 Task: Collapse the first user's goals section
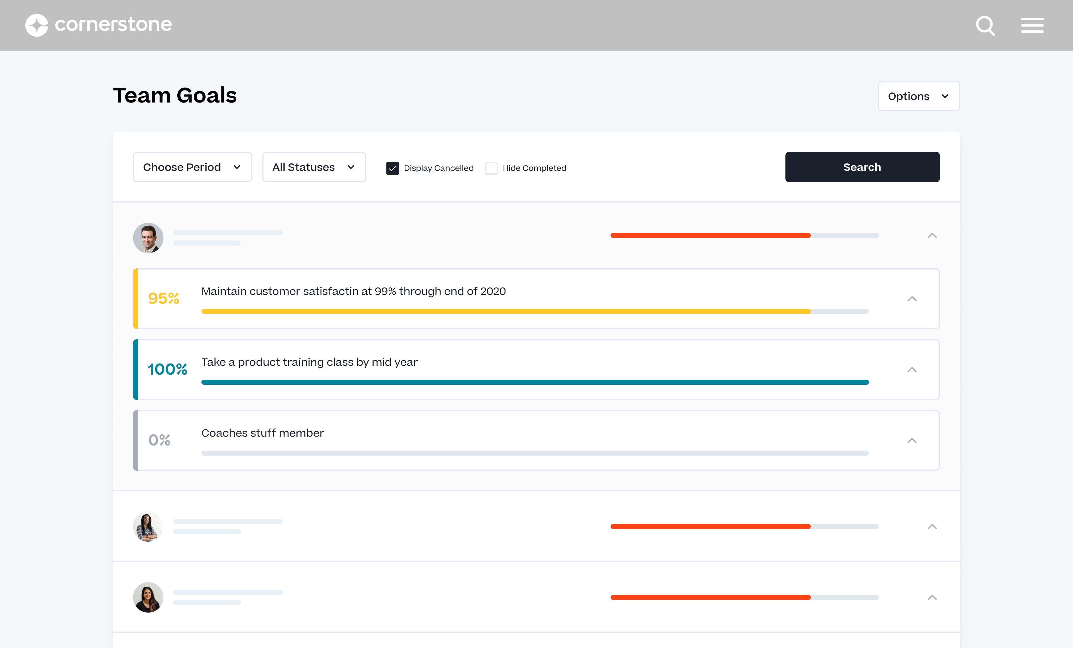coord(932,235)
